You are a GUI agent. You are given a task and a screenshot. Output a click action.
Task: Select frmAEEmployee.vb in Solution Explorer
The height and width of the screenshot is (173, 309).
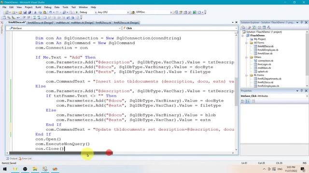(267, 50)
